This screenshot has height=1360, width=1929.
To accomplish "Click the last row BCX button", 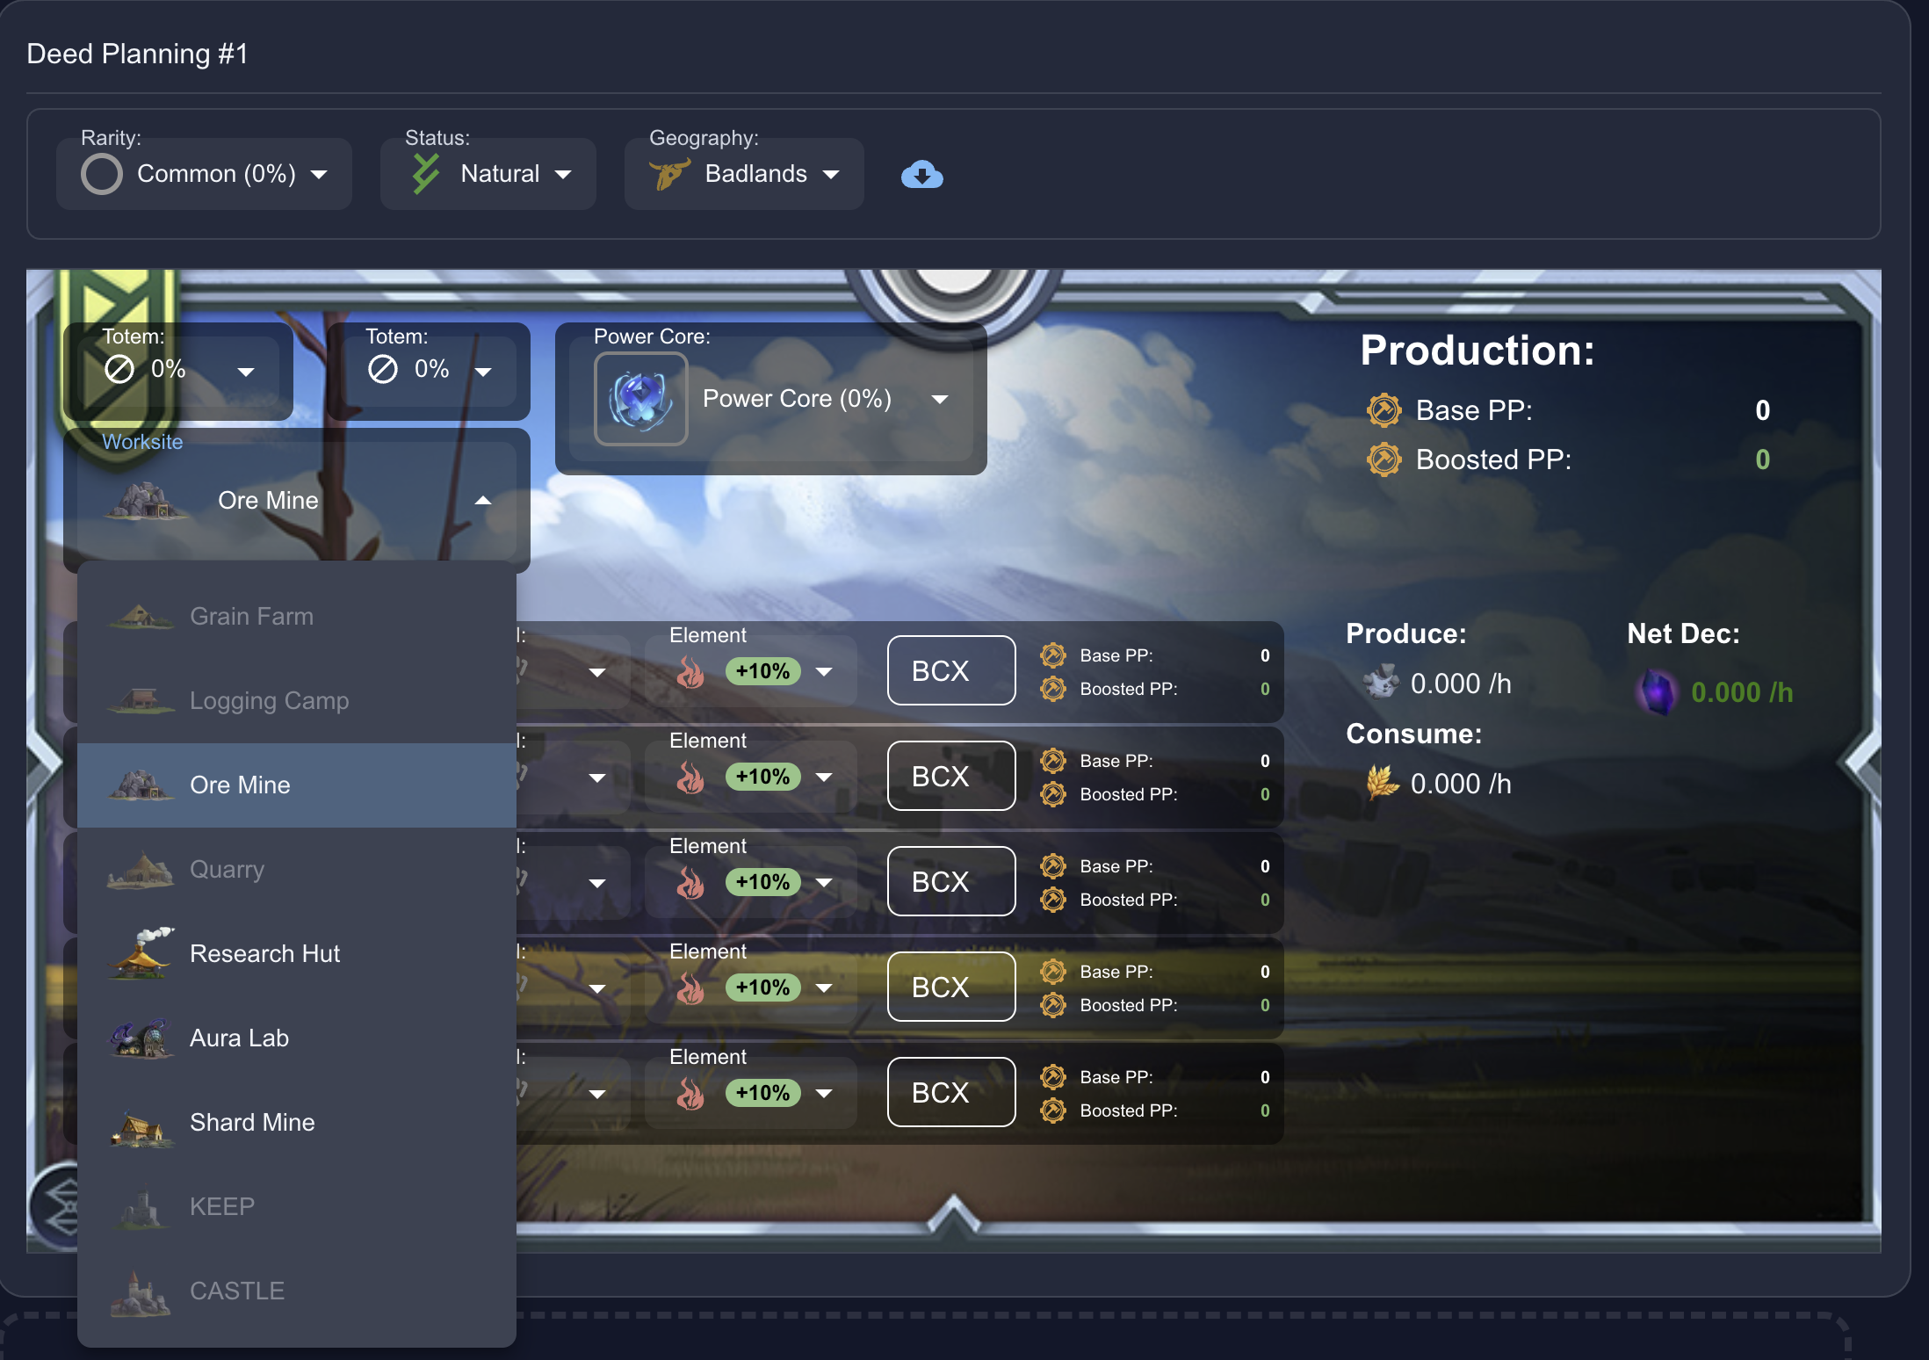I will (951, 1092).
